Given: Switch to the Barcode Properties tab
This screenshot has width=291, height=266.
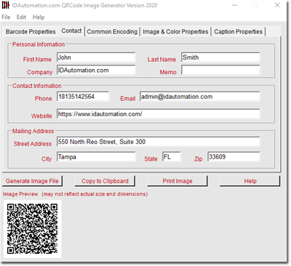Looking at the screenshot, I should tap(31, 32).
